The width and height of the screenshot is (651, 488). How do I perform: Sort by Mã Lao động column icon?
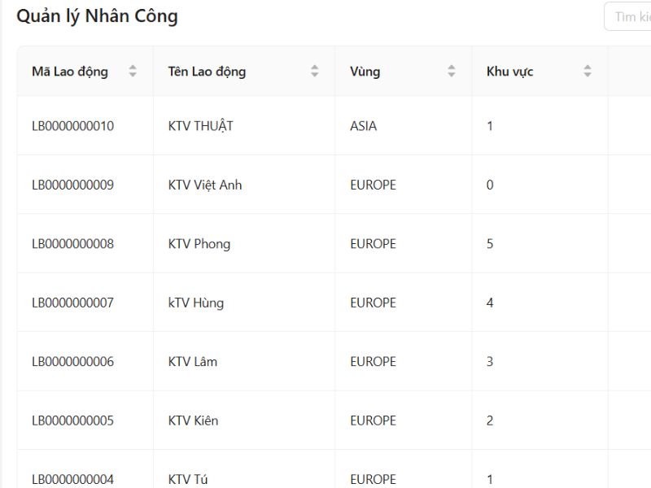[x=133, y=72]
